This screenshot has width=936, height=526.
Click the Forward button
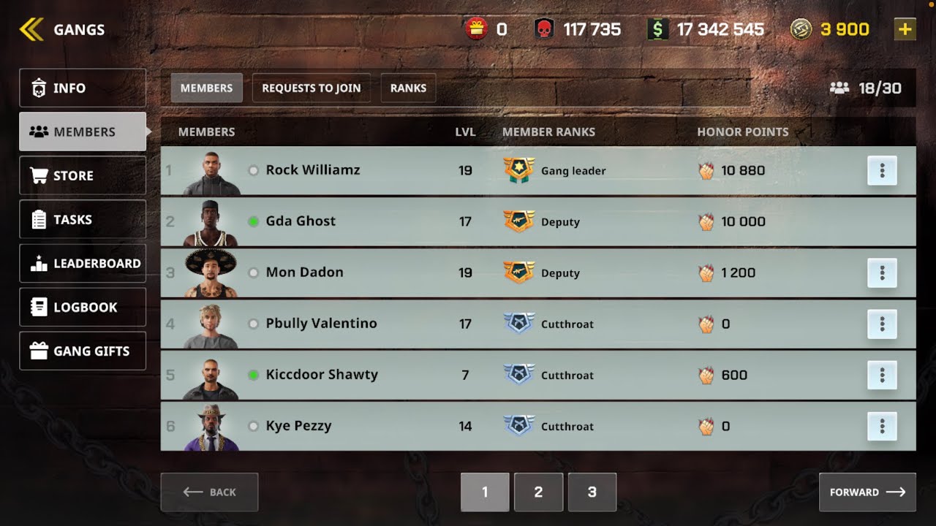coord(867,492)
